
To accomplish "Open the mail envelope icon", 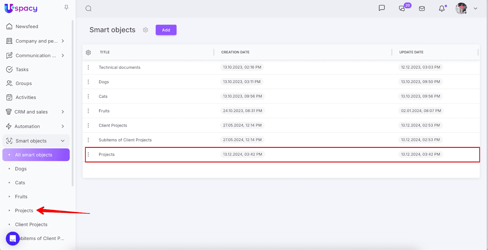I will click(x=422, y=9).
